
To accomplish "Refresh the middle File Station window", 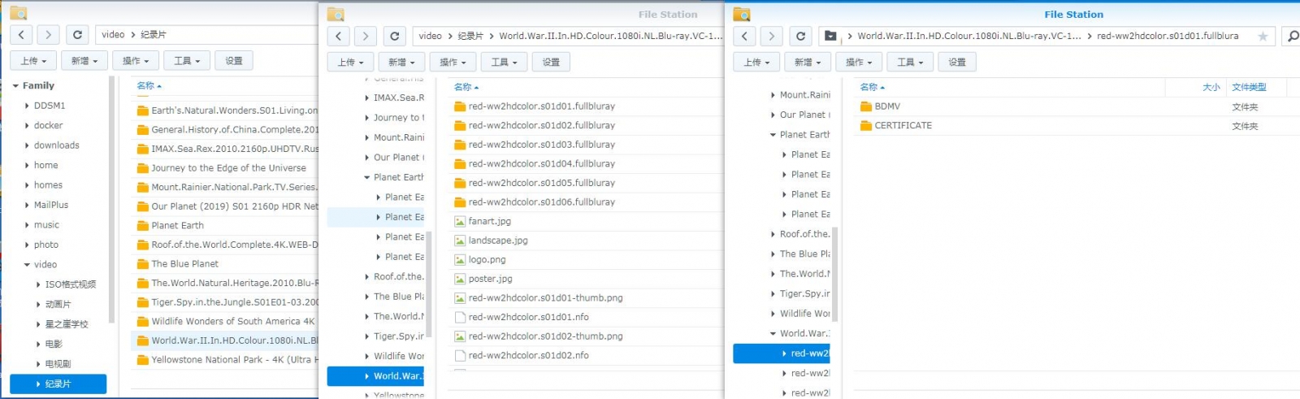I will point(395,36).
